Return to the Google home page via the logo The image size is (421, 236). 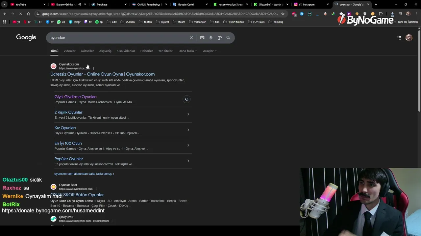26,37
